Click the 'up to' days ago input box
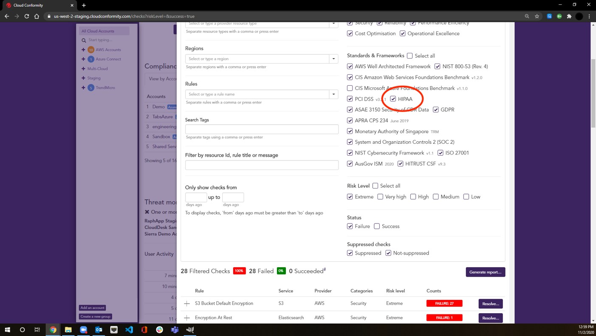This screenshot has height=336, width=596. [233, 197]
